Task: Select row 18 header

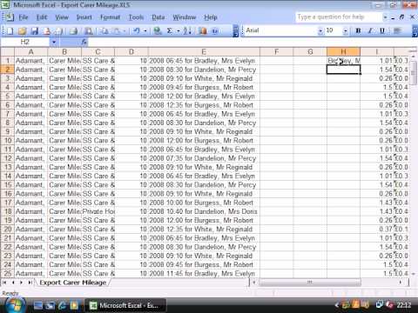Action: tap(7, 211)
